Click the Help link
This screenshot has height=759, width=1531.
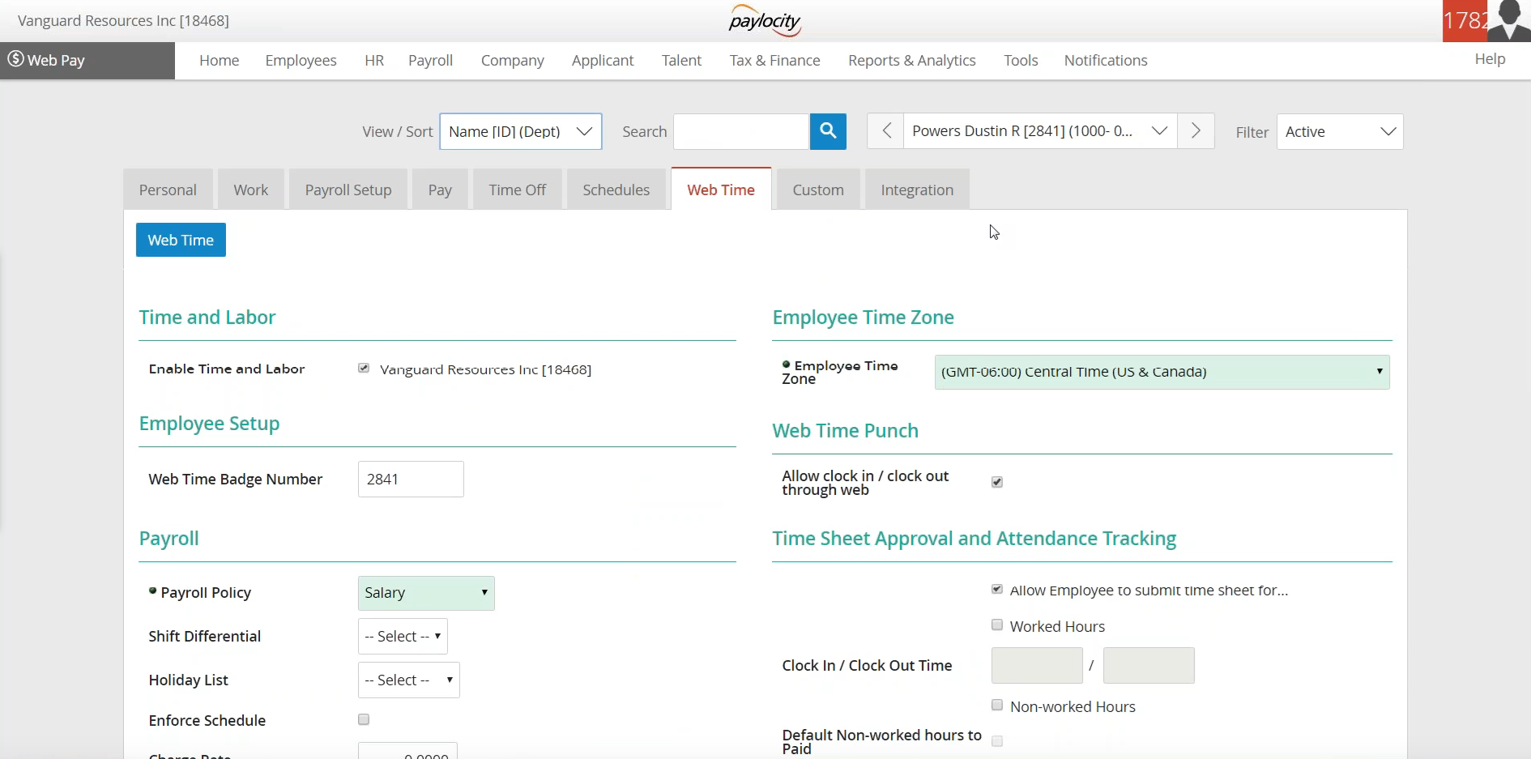click(1490, 58)
